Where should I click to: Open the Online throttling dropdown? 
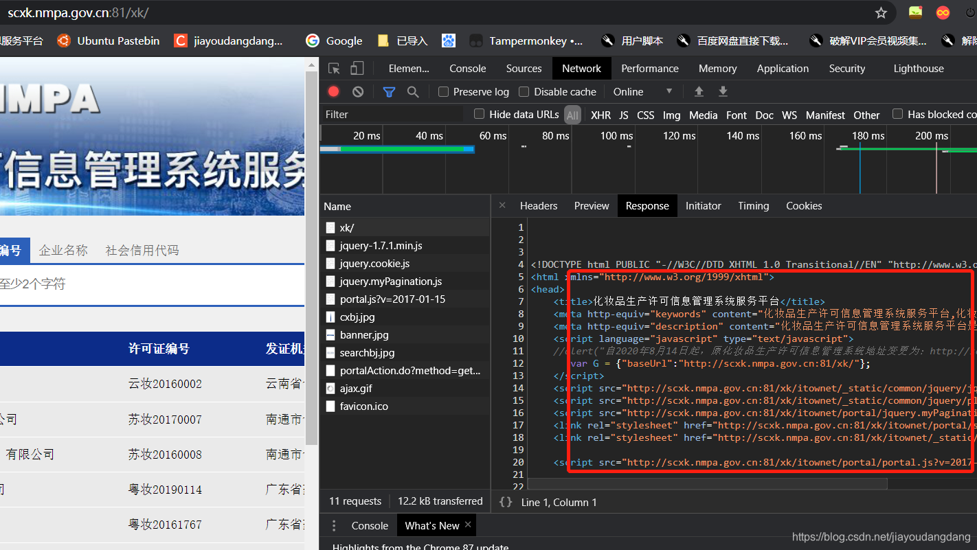coord(642,92)
